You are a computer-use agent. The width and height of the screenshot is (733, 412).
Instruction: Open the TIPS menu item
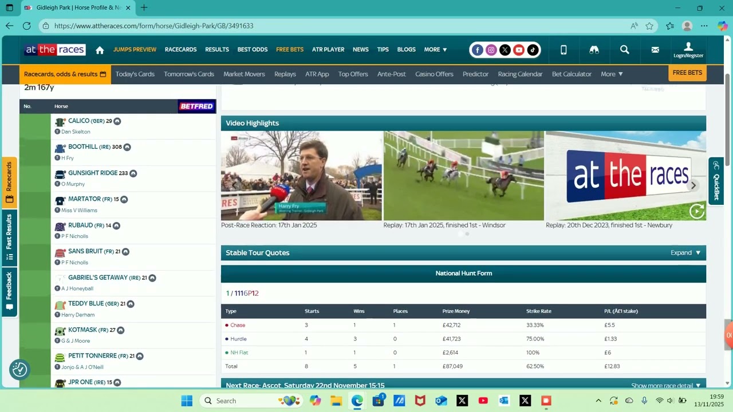pos(383,50)
